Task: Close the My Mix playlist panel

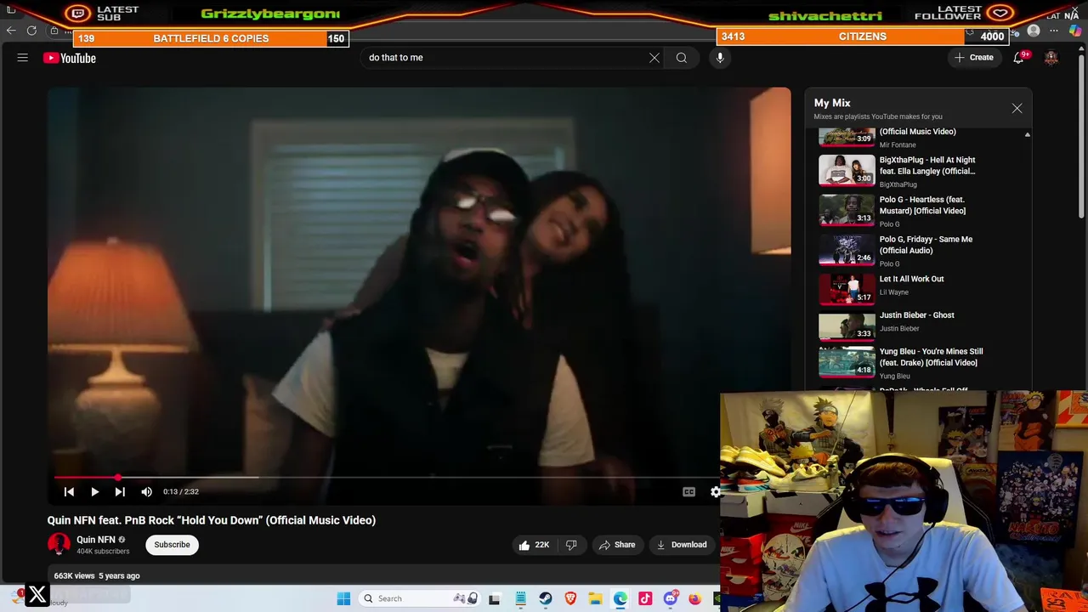Action: click(1017, 109)
